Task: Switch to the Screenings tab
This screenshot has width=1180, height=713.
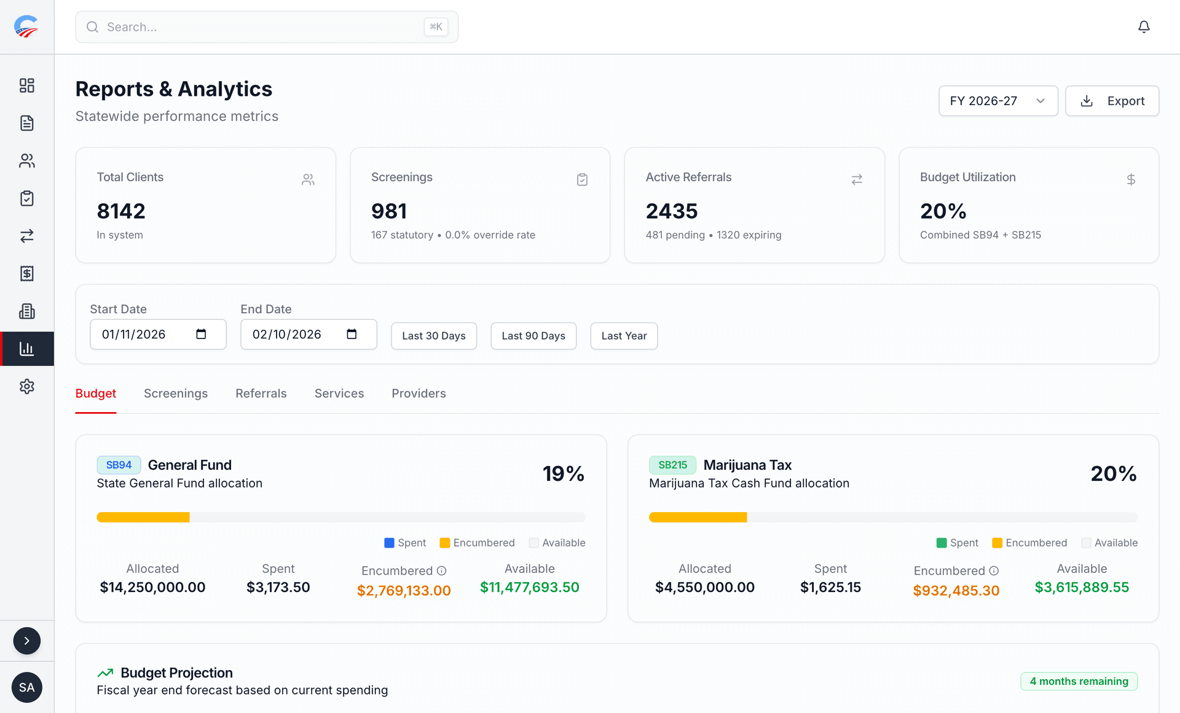Action: pos(176,393)
